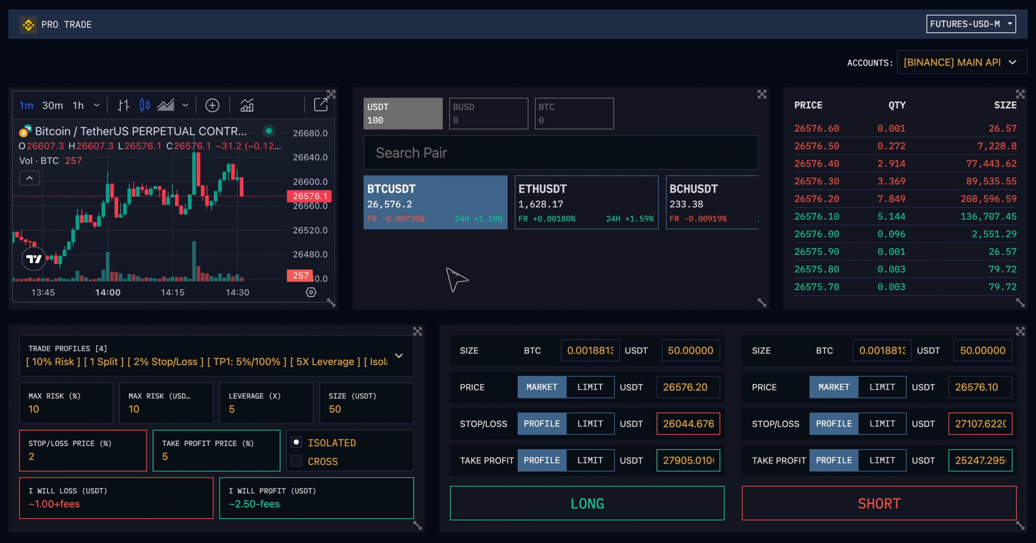Image resolution: width=1036 pixels, height=543 pixels.
Task: Click the area chart style icon
Action: point(165,106)
